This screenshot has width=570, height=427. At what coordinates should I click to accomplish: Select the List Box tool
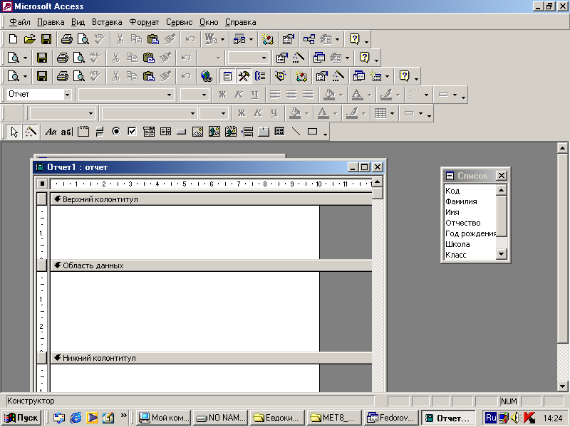pos(165,132)
